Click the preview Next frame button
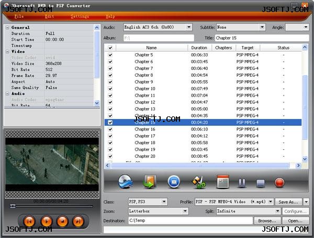The width and height of the screenshot is (314, 238). pyautogui.click(x=78, y=221)
